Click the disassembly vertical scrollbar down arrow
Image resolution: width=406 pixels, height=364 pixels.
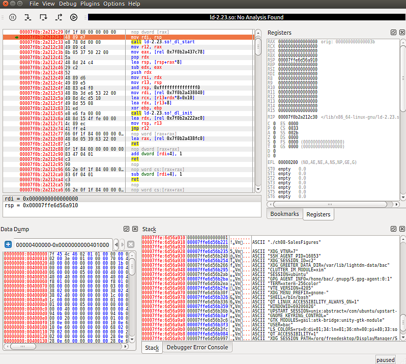click(x=258, y=189)
